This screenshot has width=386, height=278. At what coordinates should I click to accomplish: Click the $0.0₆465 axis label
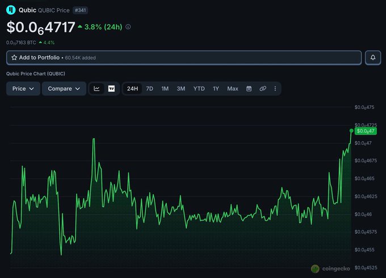364,179
